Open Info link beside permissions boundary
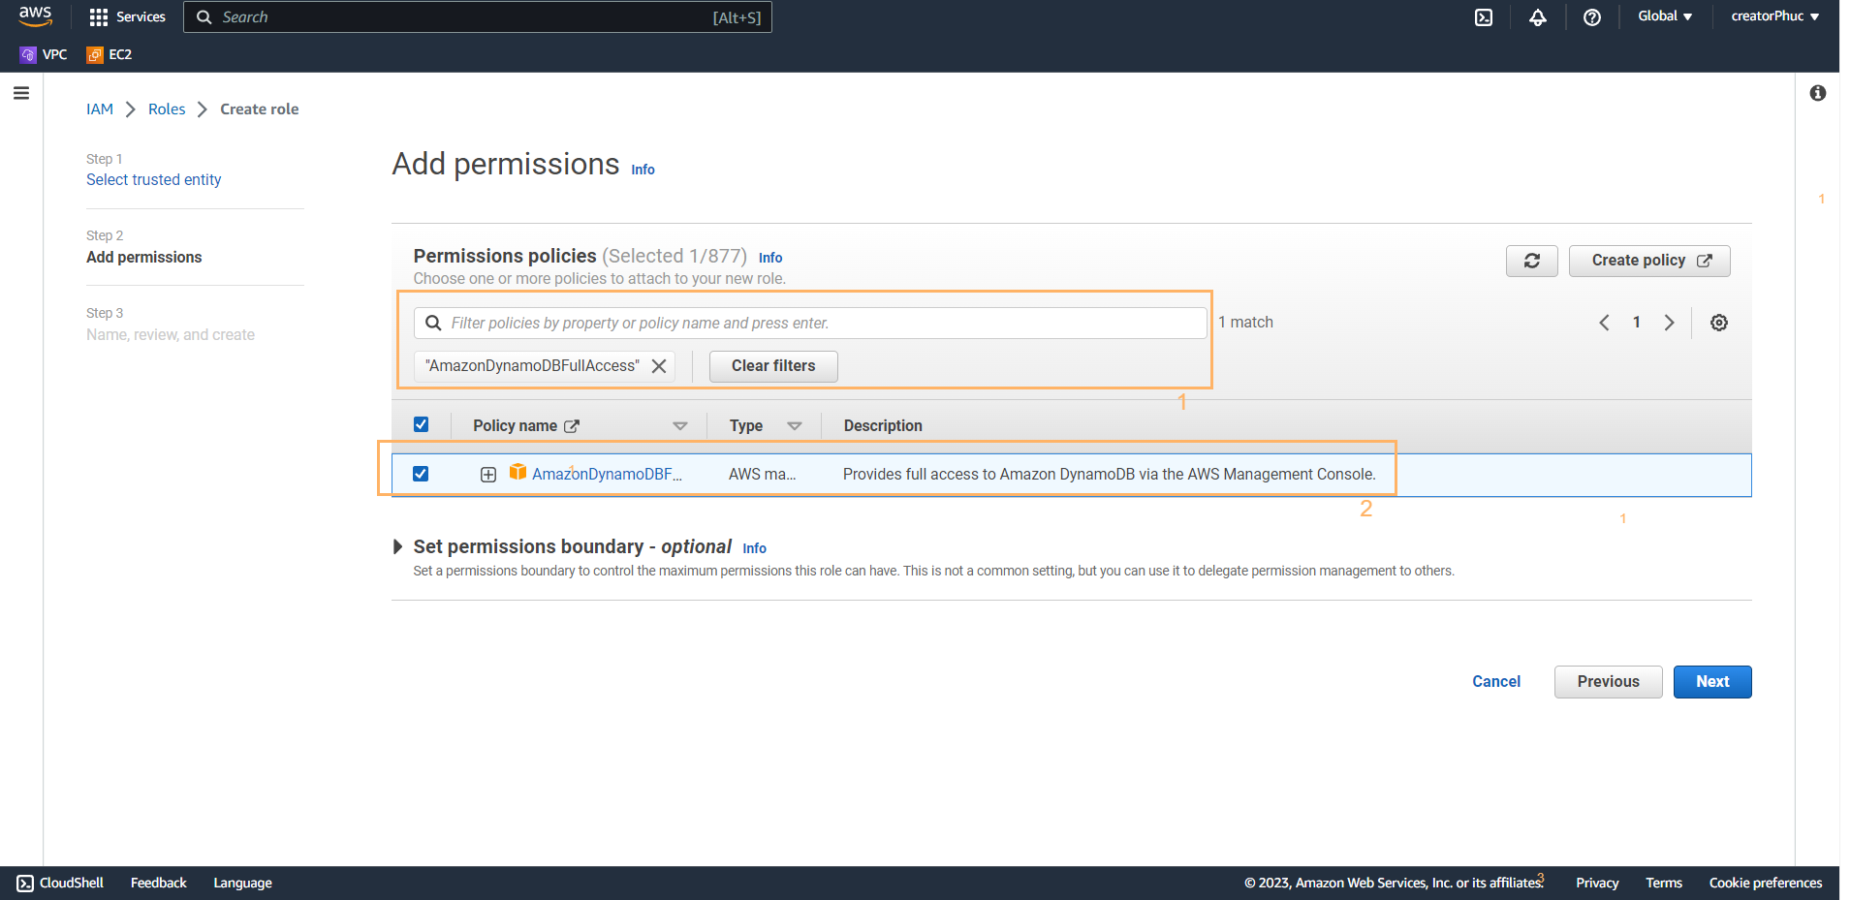1851x900 pixels. coord(754,548)
